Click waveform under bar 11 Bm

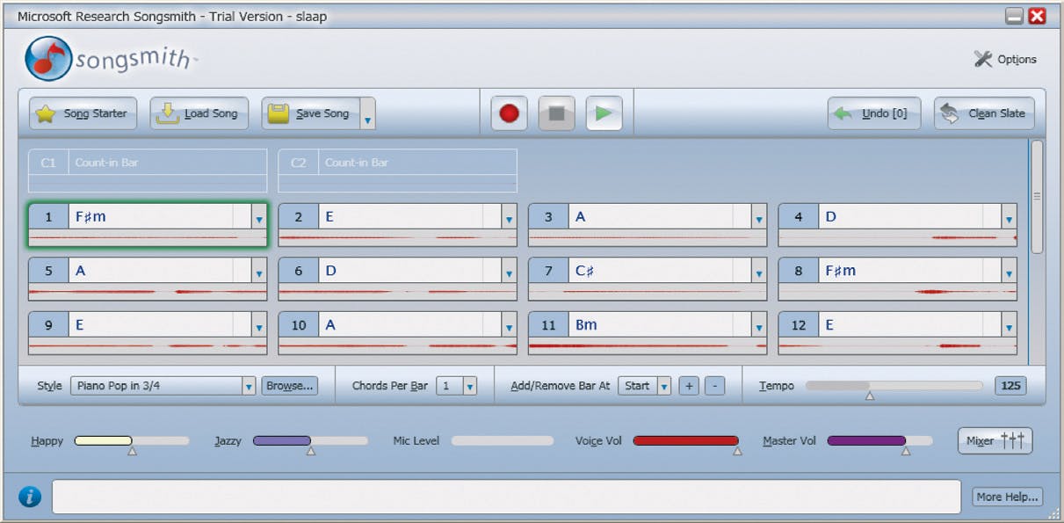click(x=648, y=346)
